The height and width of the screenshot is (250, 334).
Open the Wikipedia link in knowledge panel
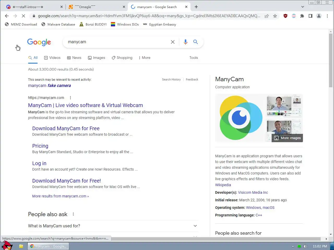[223, 185]
